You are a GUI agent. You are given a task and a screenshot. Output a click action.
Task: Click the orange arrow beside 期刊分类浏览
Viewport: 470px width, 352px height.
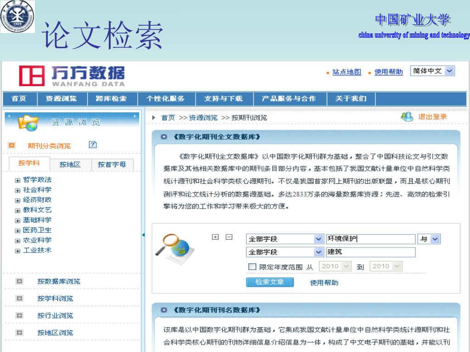pos(11,145)
